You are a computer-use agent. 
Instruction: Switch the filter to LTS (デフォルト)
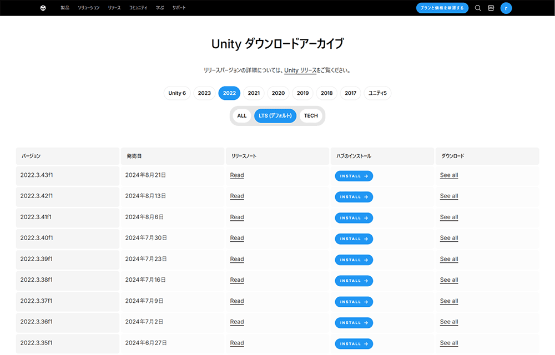(275, 115)
